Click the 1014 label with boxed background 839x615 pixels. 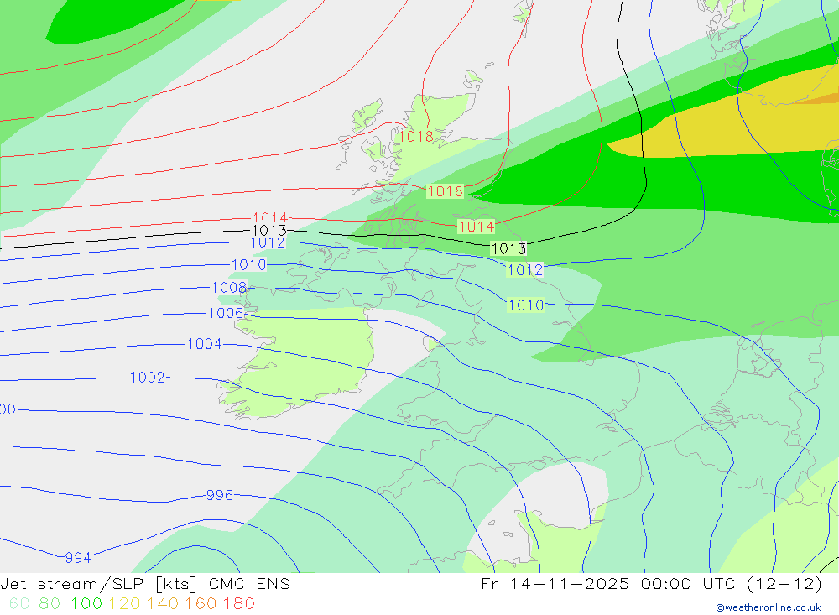[477, 227]
